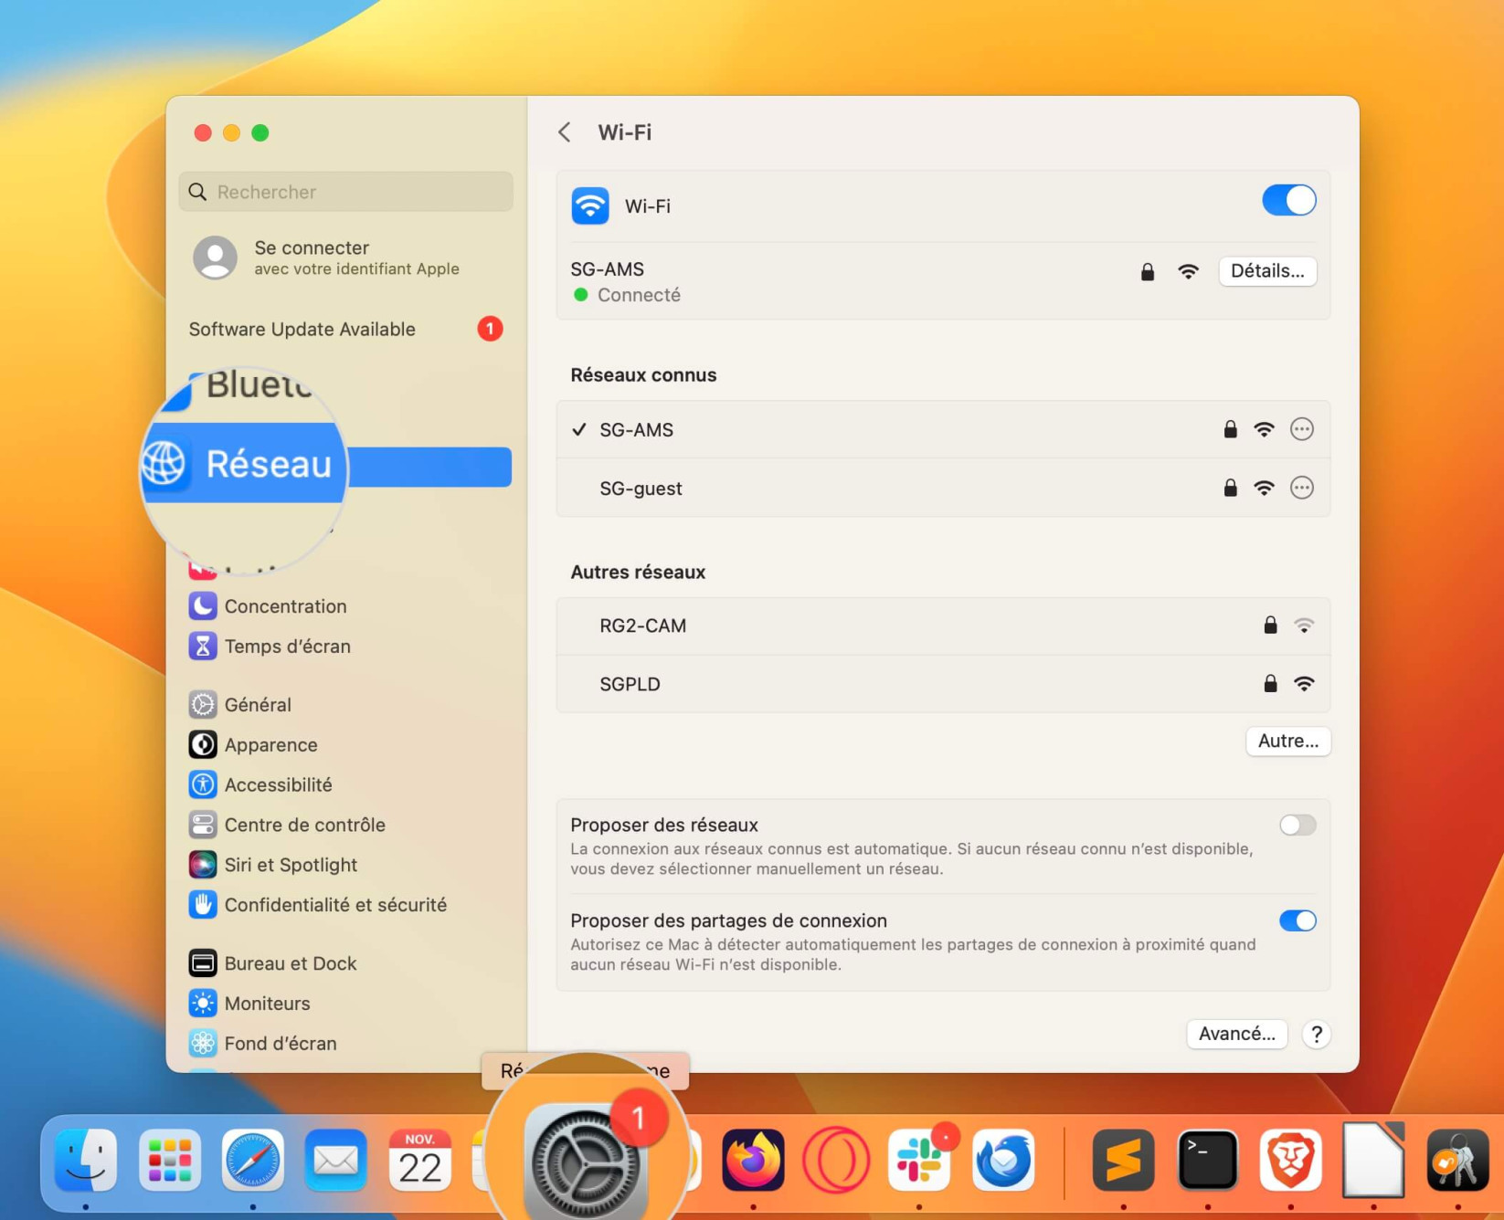Viewport: 1504px width, 1220px height.
Task: Open Slack from the Dock
Action: point(919,1161)
